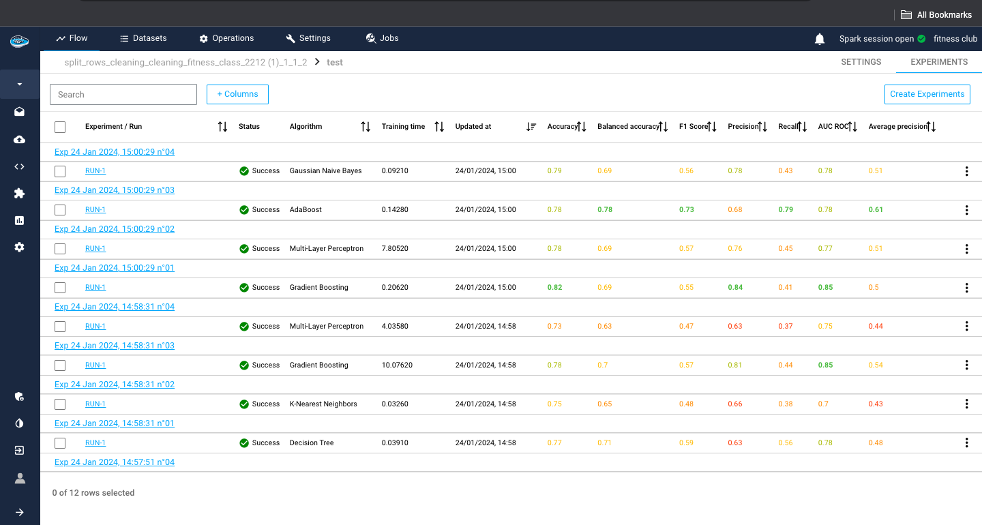Click the user profile icon in sidebar
This screenshot has height=525, width=982.
(19, 479)
